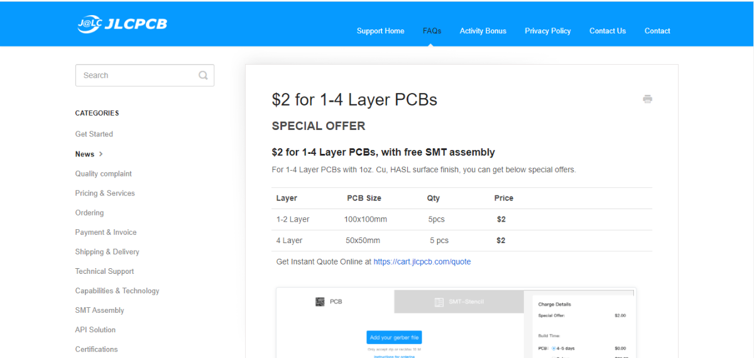Image resolution: width=754 pixels, height=358 pixels.
Task: Open the Activity Bonus page
Action: [483, 31]
